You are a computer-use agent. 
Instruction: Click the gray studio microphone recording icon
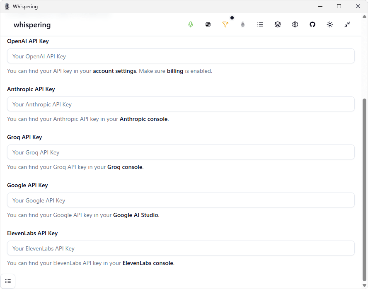pyautogui.click(x=243, y=24)
